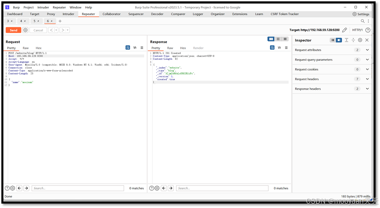The width and height of the screenshot is (380, 208).
Task: Open Repeater tab bar three-dot menu
Action: click(x=368, y=21)
